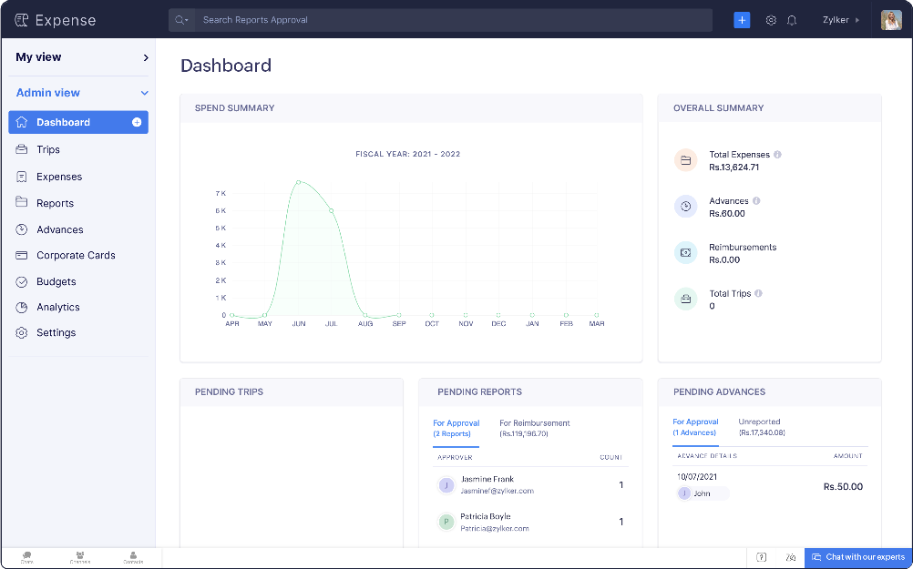Collapse the Admin view section
913x569 pixels.
click(x=77, y=92)
